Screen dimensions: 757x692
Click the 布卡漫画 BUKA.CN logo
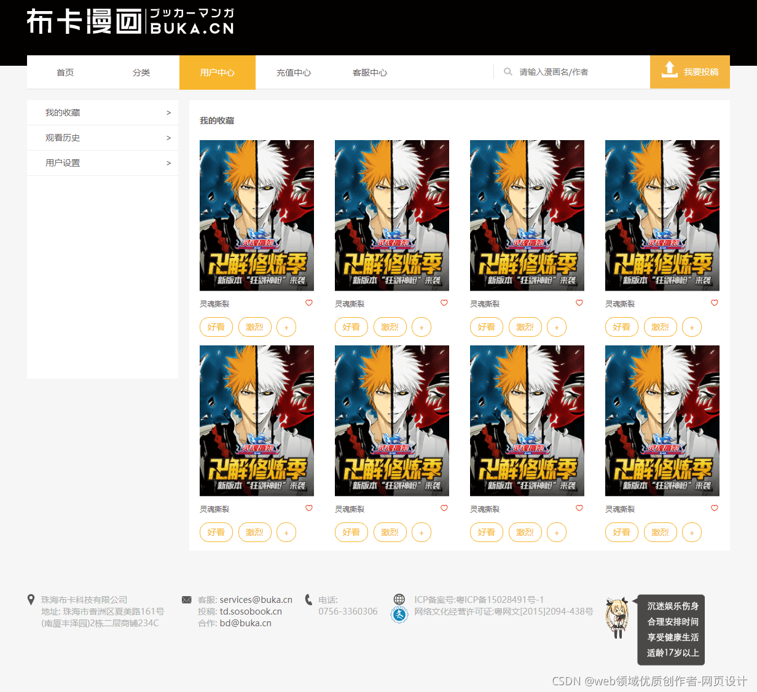click(x=130, y=22)
